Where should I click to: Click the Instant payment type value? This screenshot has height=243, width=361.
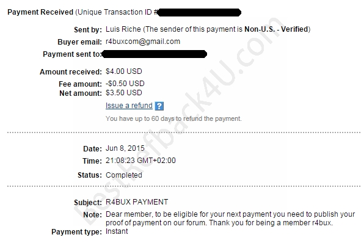[117, 231]
